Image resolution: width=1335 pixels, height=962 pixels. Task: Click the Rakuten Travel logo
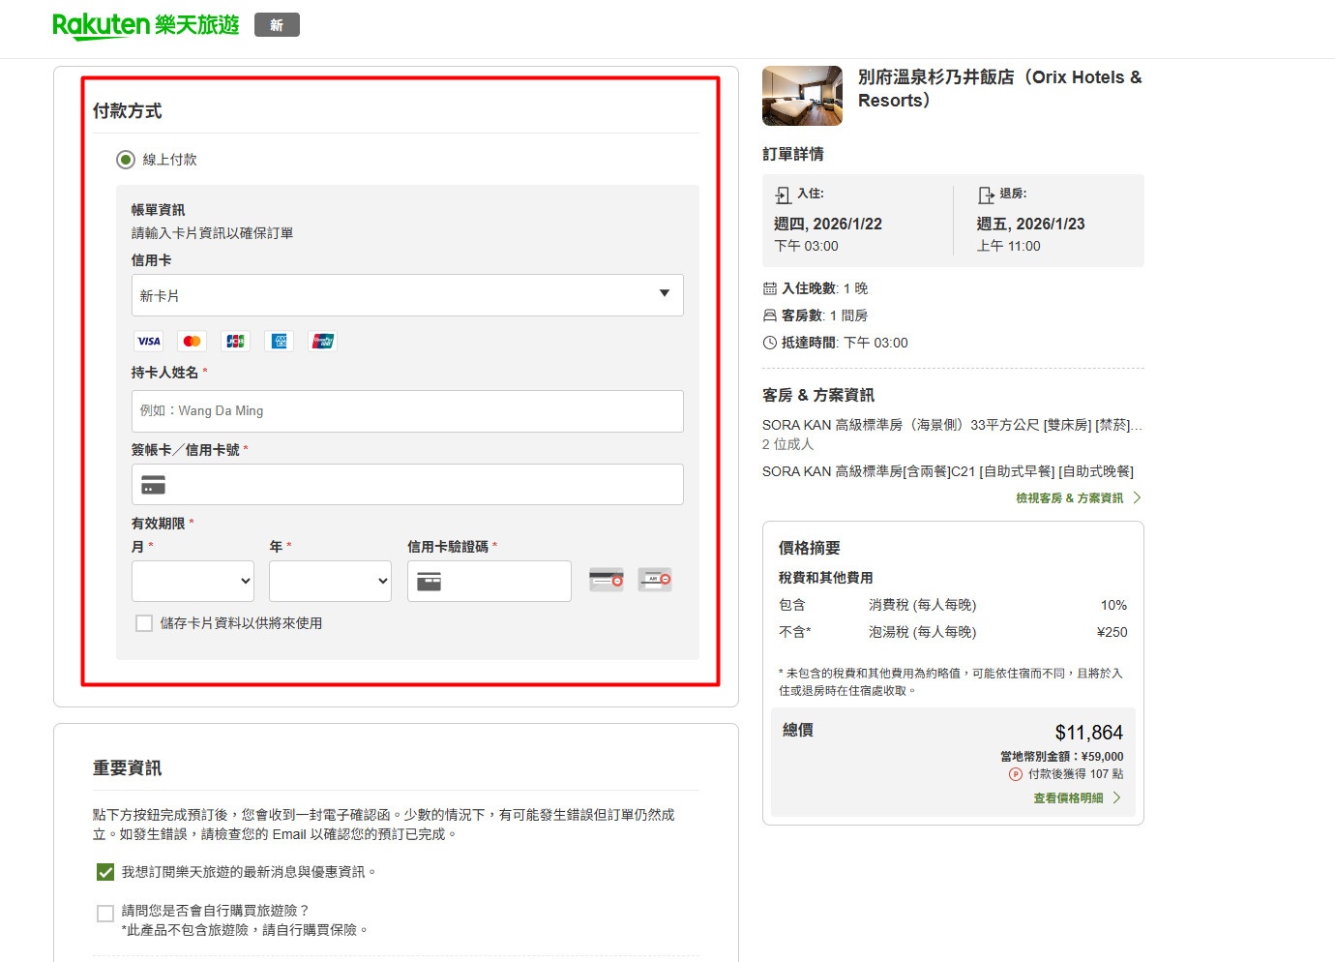click(x=145, y=25)
